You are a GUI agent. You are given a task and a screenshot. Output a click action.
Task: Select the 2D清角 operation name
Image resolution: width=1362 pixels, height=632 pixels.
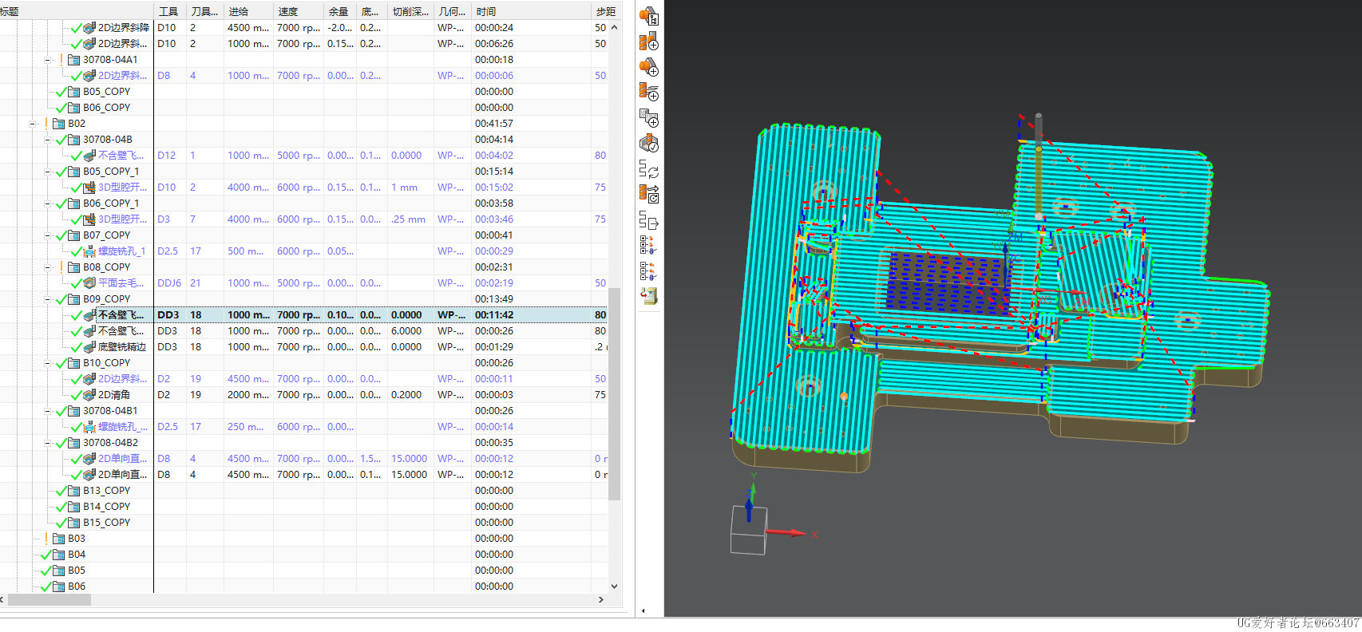point(114,395)
